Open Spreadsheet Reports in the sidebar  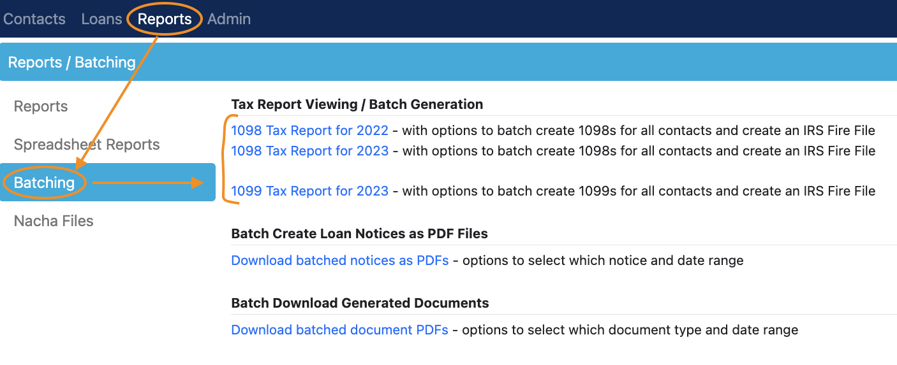[x=87, y=145]
